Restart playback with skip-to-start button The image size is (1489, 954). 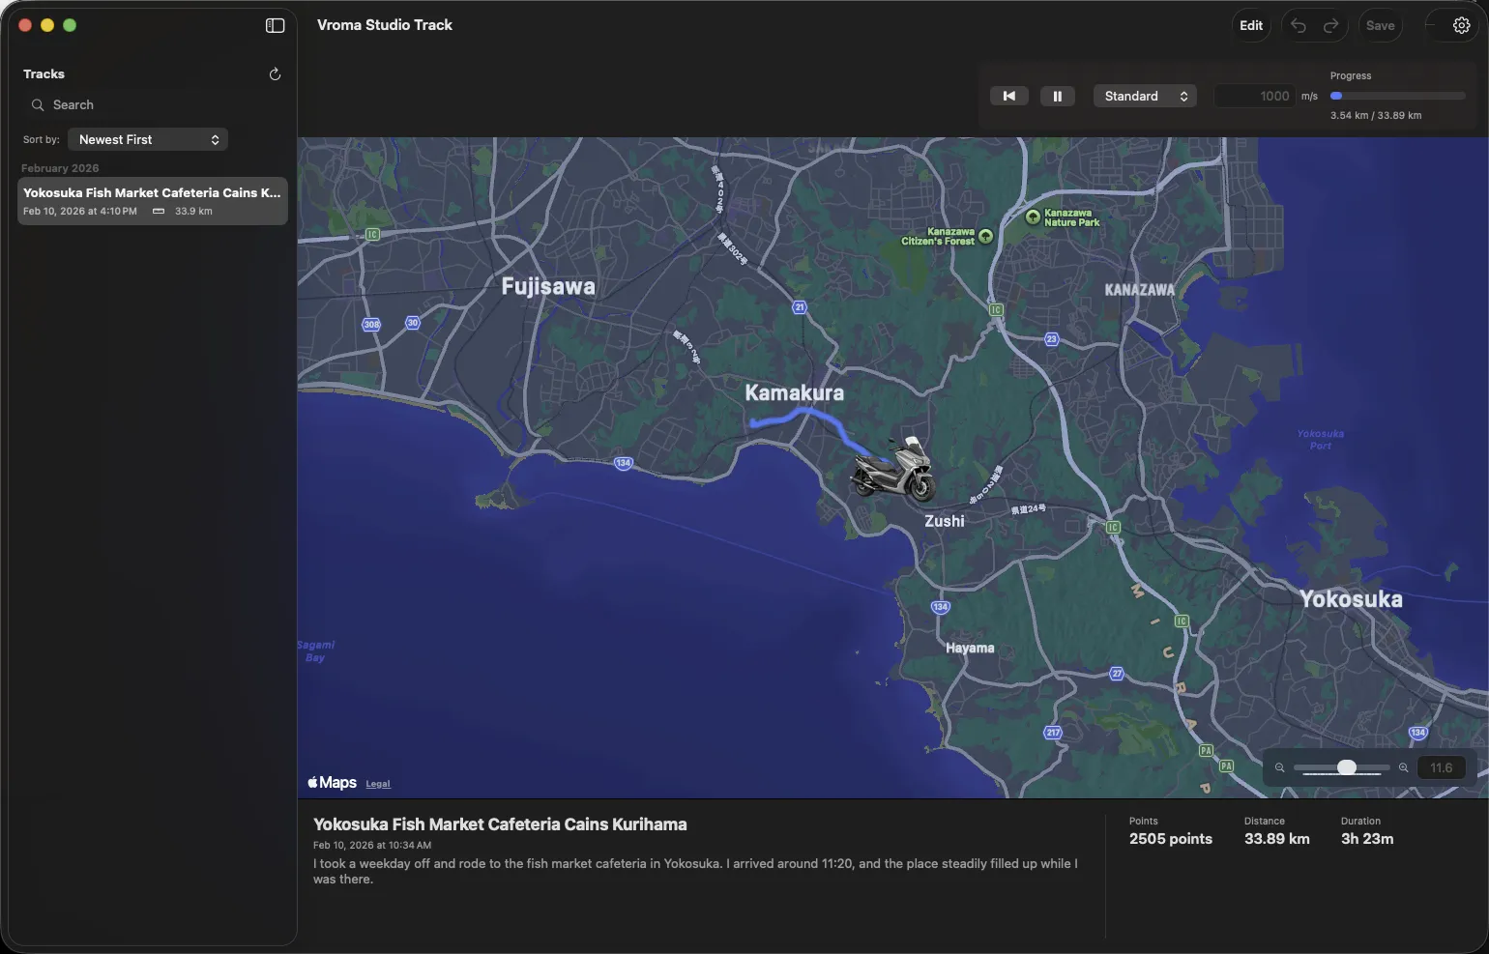(x=1008, y=97)
